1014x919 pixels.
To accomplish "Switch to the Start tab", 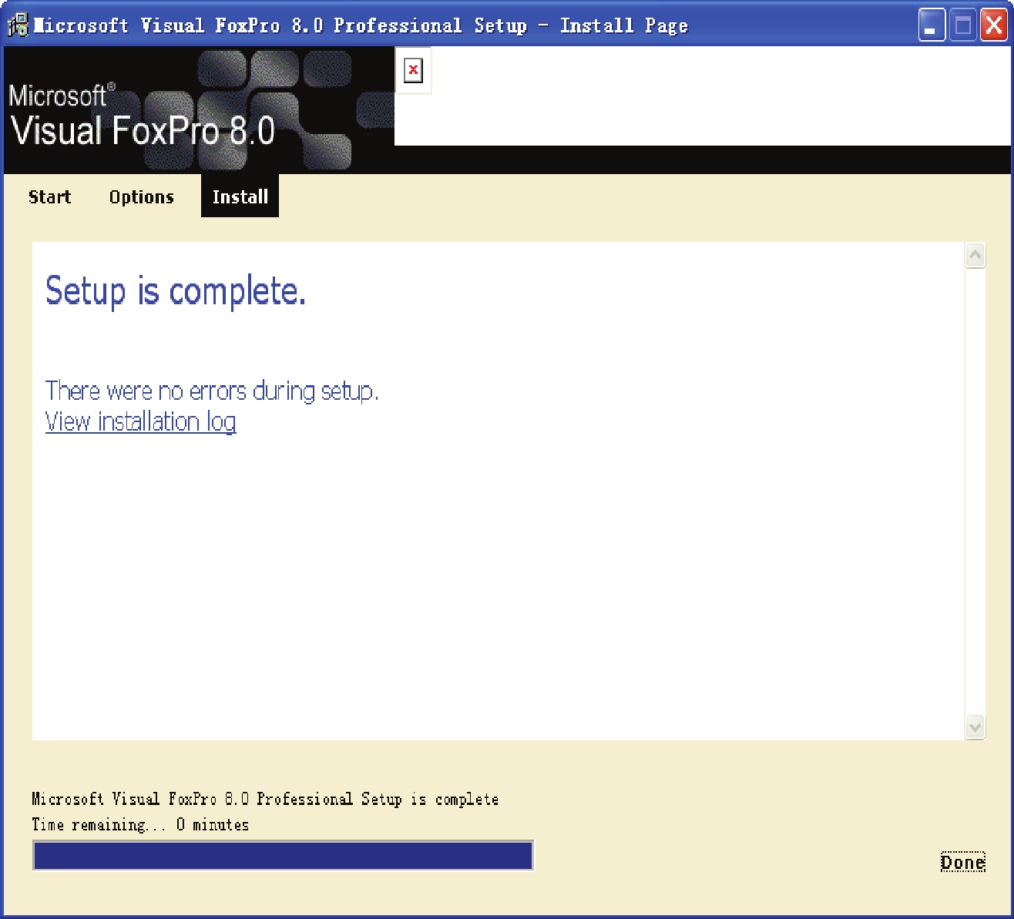I will click(50, 196).
